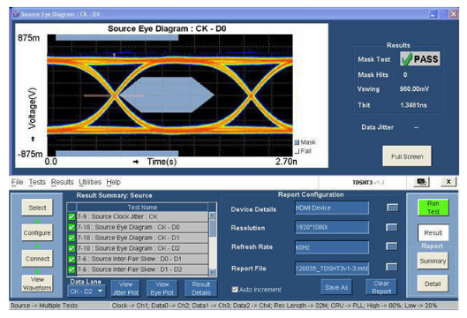This screenshot has width=467, height=318.
Task: Open the Tests menu
Action: click(37, 182)
